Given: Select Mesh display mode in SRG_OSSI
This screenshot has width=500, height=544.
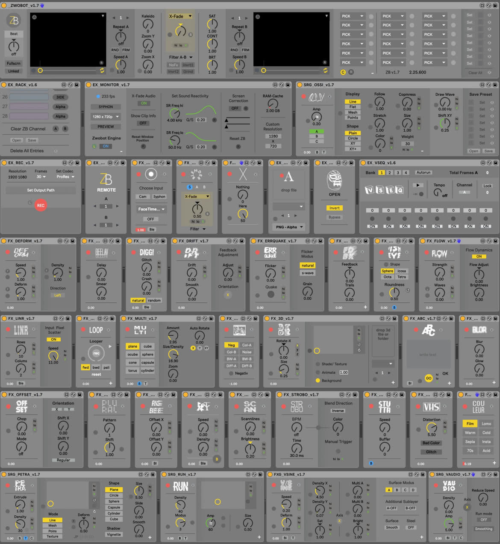Looking at the screenshot, I should tap(353, 112).
